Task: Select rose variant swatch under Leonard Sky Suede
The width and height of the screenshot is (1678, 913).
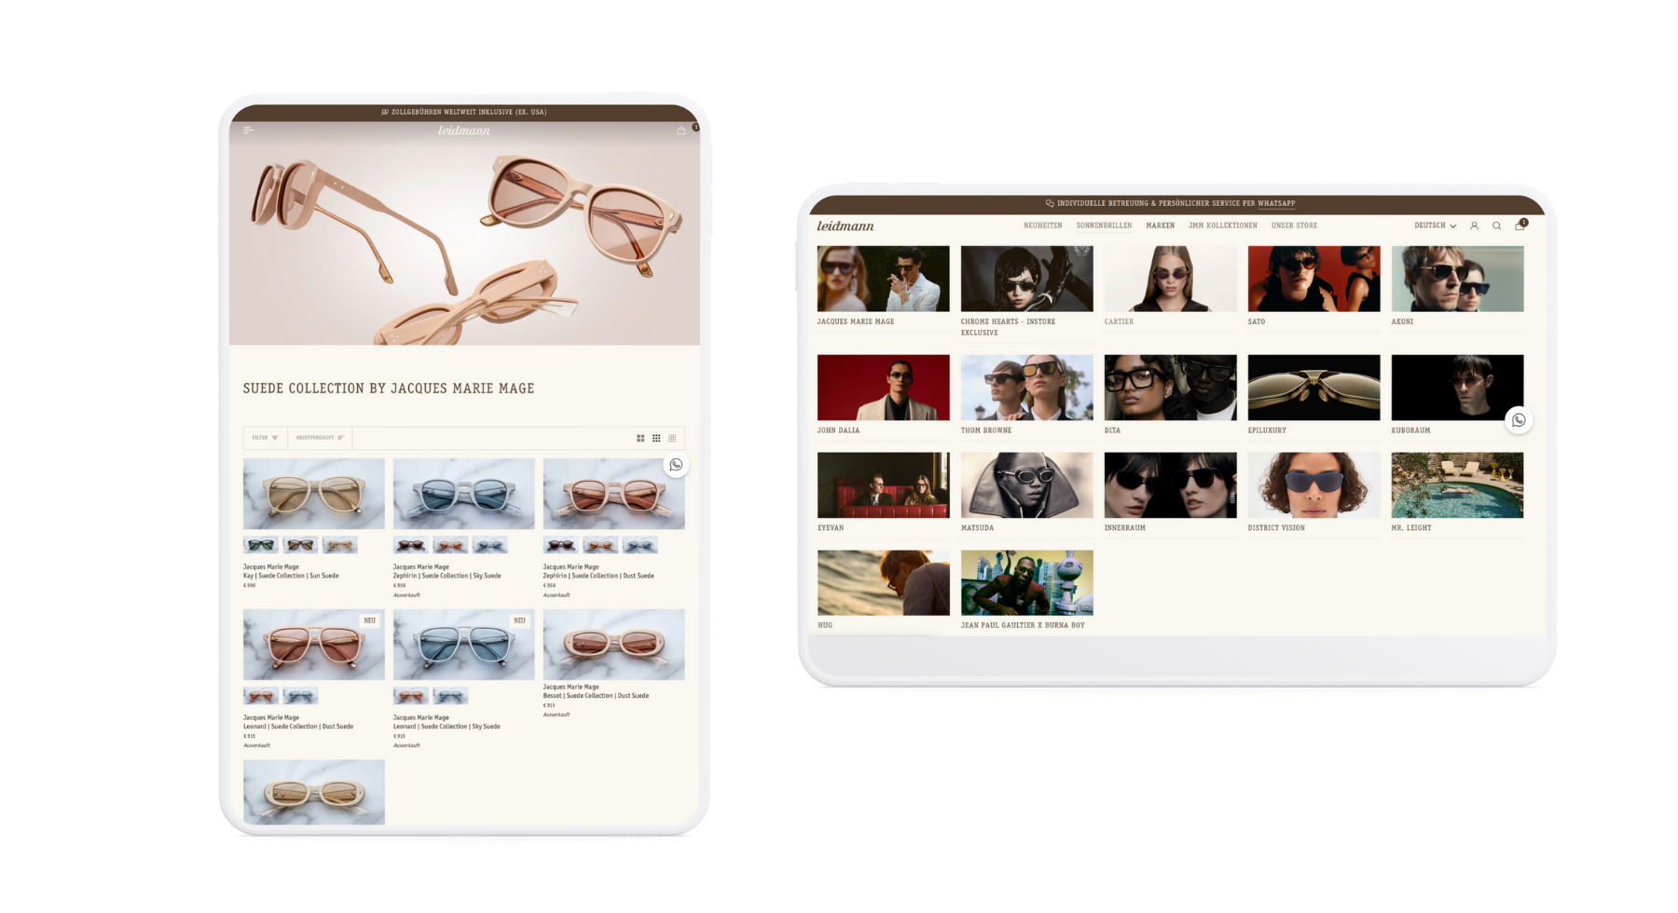Action: tap(410, 696)
